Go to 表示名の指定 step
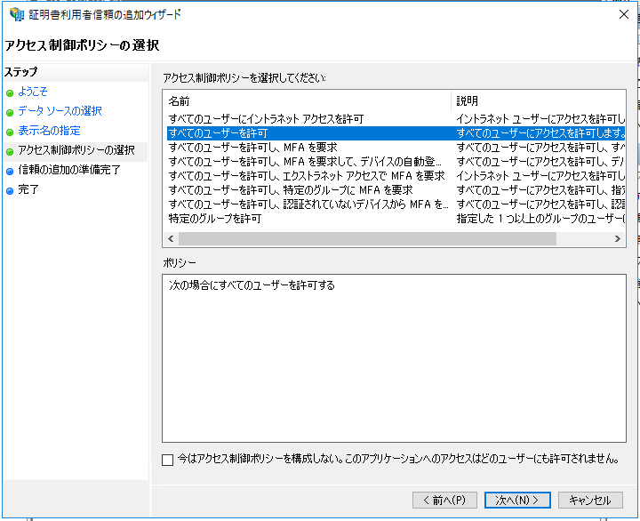This screenshot has width=640, height=521. click(x=49, y=130)
